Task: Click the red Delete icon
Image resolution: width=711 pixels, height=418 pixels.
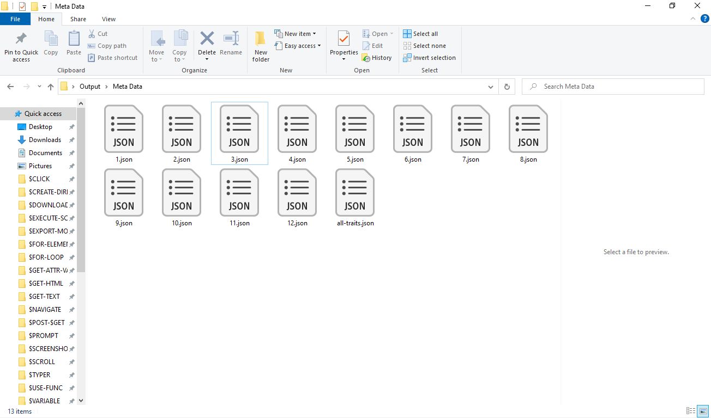Action: [207, 38]
